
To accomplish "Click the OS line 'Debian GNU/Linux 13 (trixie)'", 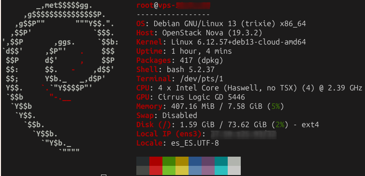I will pos(214,24).
